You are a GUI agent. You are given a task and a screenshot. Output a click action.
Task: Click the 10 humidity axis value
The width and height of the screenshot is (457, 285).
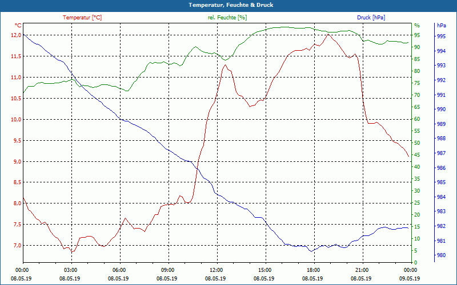(x=417, y=239)
